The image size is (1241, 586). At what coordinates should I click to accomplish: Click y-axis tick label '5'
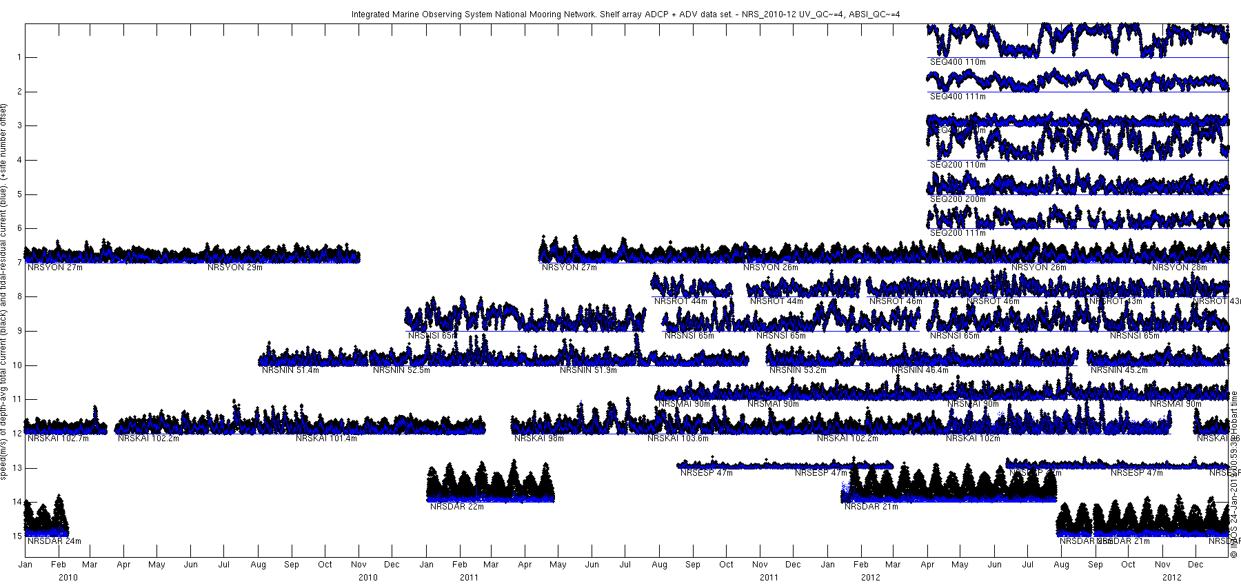[x=20, y=194]
